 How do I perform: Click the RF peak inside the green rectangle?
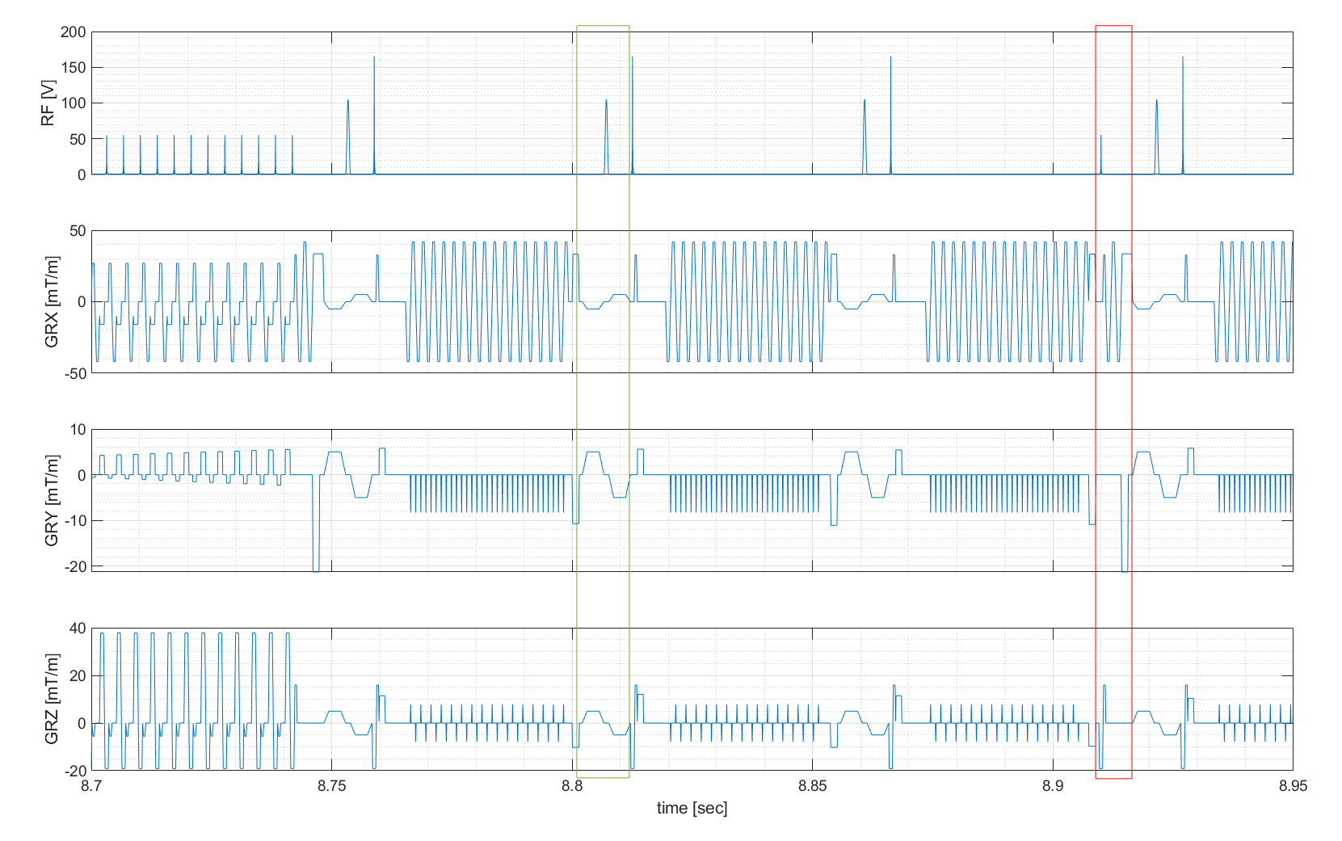[606, 101]
